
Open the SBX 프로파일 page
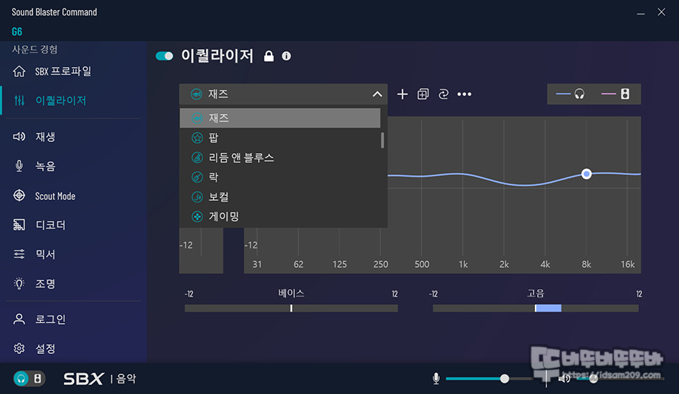tap(52, 71)
